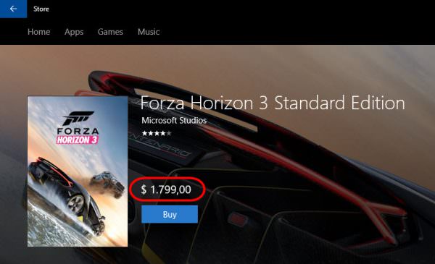The height and width of the screenshot is (264, 435).
Task: Click the dollar sign in the price
Action: (x=144, y=190)
